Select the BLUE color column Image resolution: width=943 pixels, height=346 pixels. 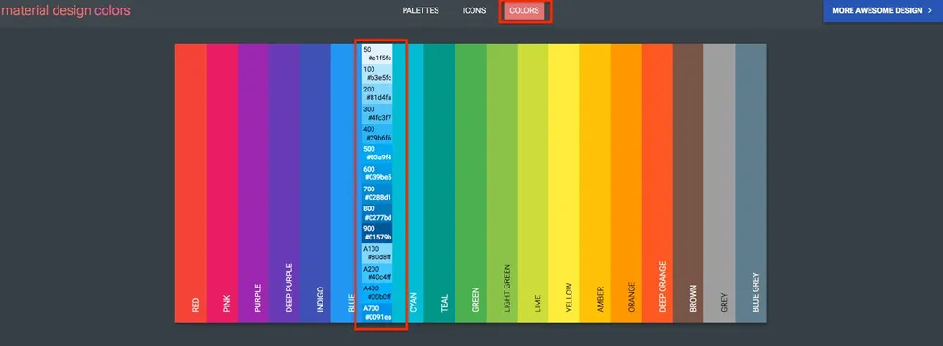[x=346, y=184]
